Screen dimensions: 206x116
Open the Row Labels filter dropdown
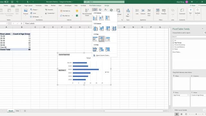coord(12,34)
